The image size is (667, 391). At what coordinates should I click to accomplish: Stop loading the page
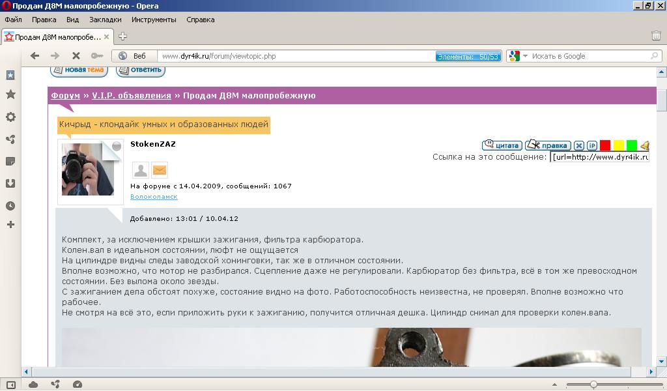coord(76,56)
